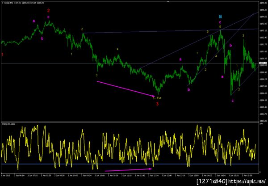Click the small arrow icon beside GOLD,M1 title
Screen dimensions: 268x186
pos(2,3)
